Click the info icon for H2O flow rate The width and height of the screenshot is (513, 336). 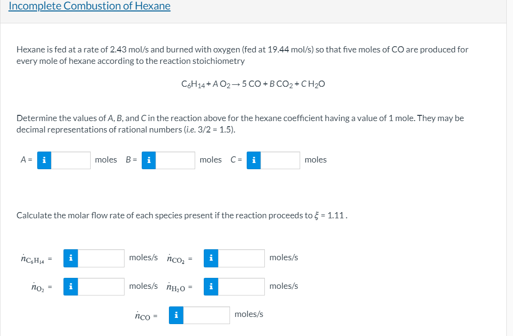pyautogui.click(x=210, y=286)
